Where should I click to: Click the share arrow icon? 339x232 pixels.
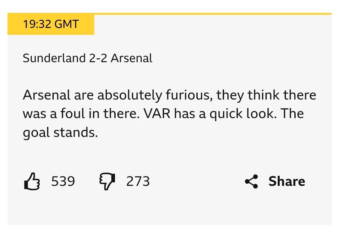[x=251, y=181]
